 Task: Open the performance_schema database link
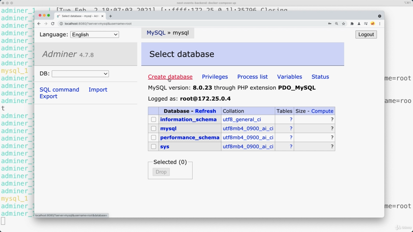(x=190, y=138)
